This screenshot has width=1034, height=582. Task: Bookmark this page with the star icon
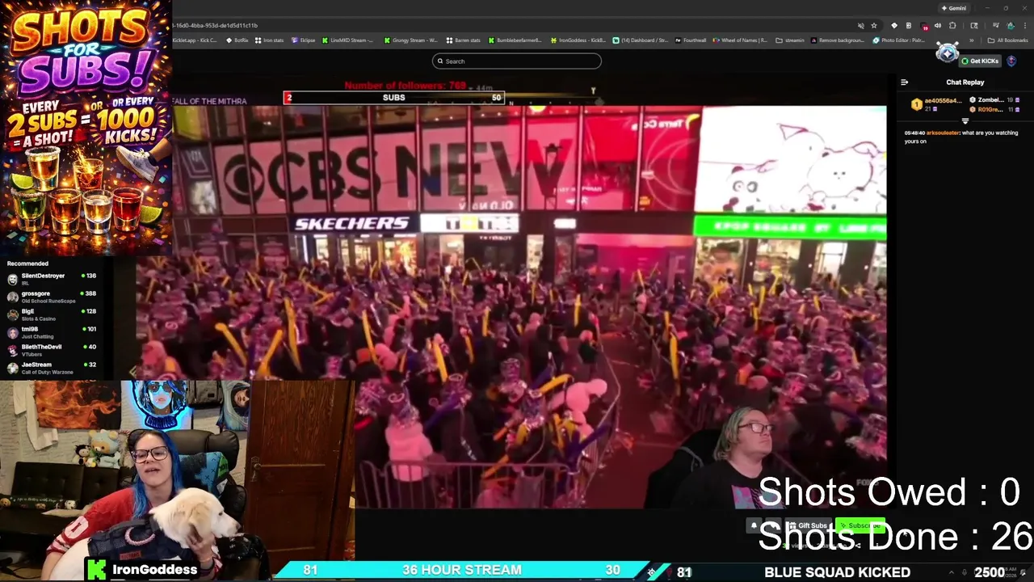point(873,25)
